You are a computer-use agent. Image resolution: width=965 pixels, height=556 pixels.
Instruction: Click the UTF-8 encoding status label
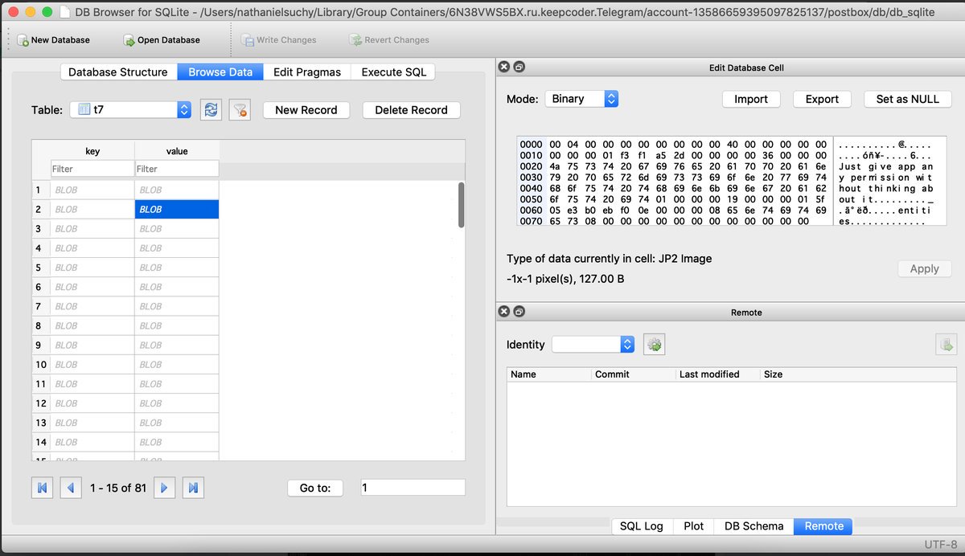[941, 544]
